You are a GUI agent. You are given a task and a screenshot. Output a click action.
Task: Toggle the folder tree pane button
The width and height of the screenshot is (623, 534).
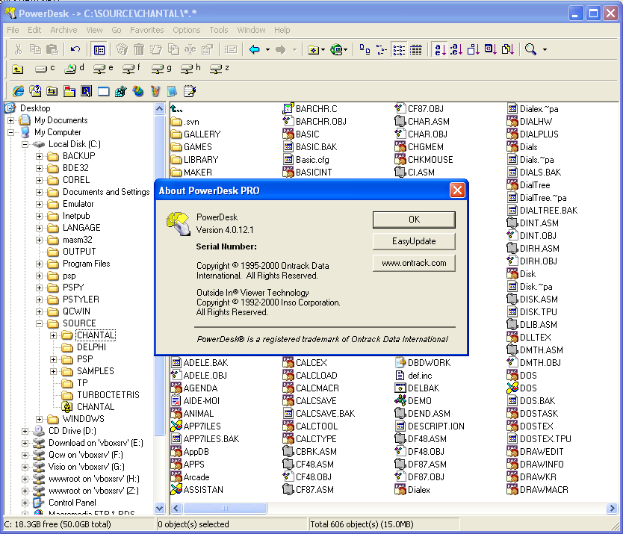pyautogui.click(x=99, y=50)
